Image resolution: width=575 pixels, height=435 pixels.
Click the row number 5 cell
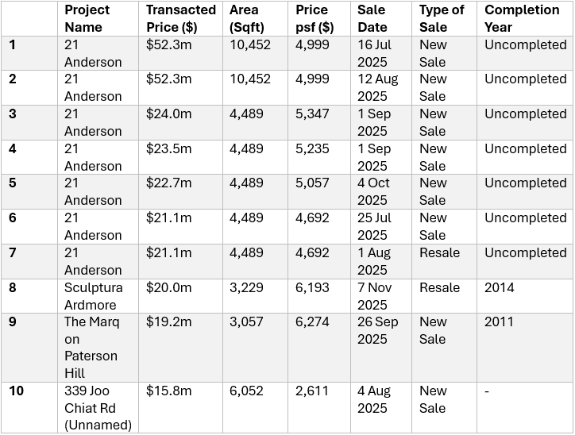click(14, 183)
